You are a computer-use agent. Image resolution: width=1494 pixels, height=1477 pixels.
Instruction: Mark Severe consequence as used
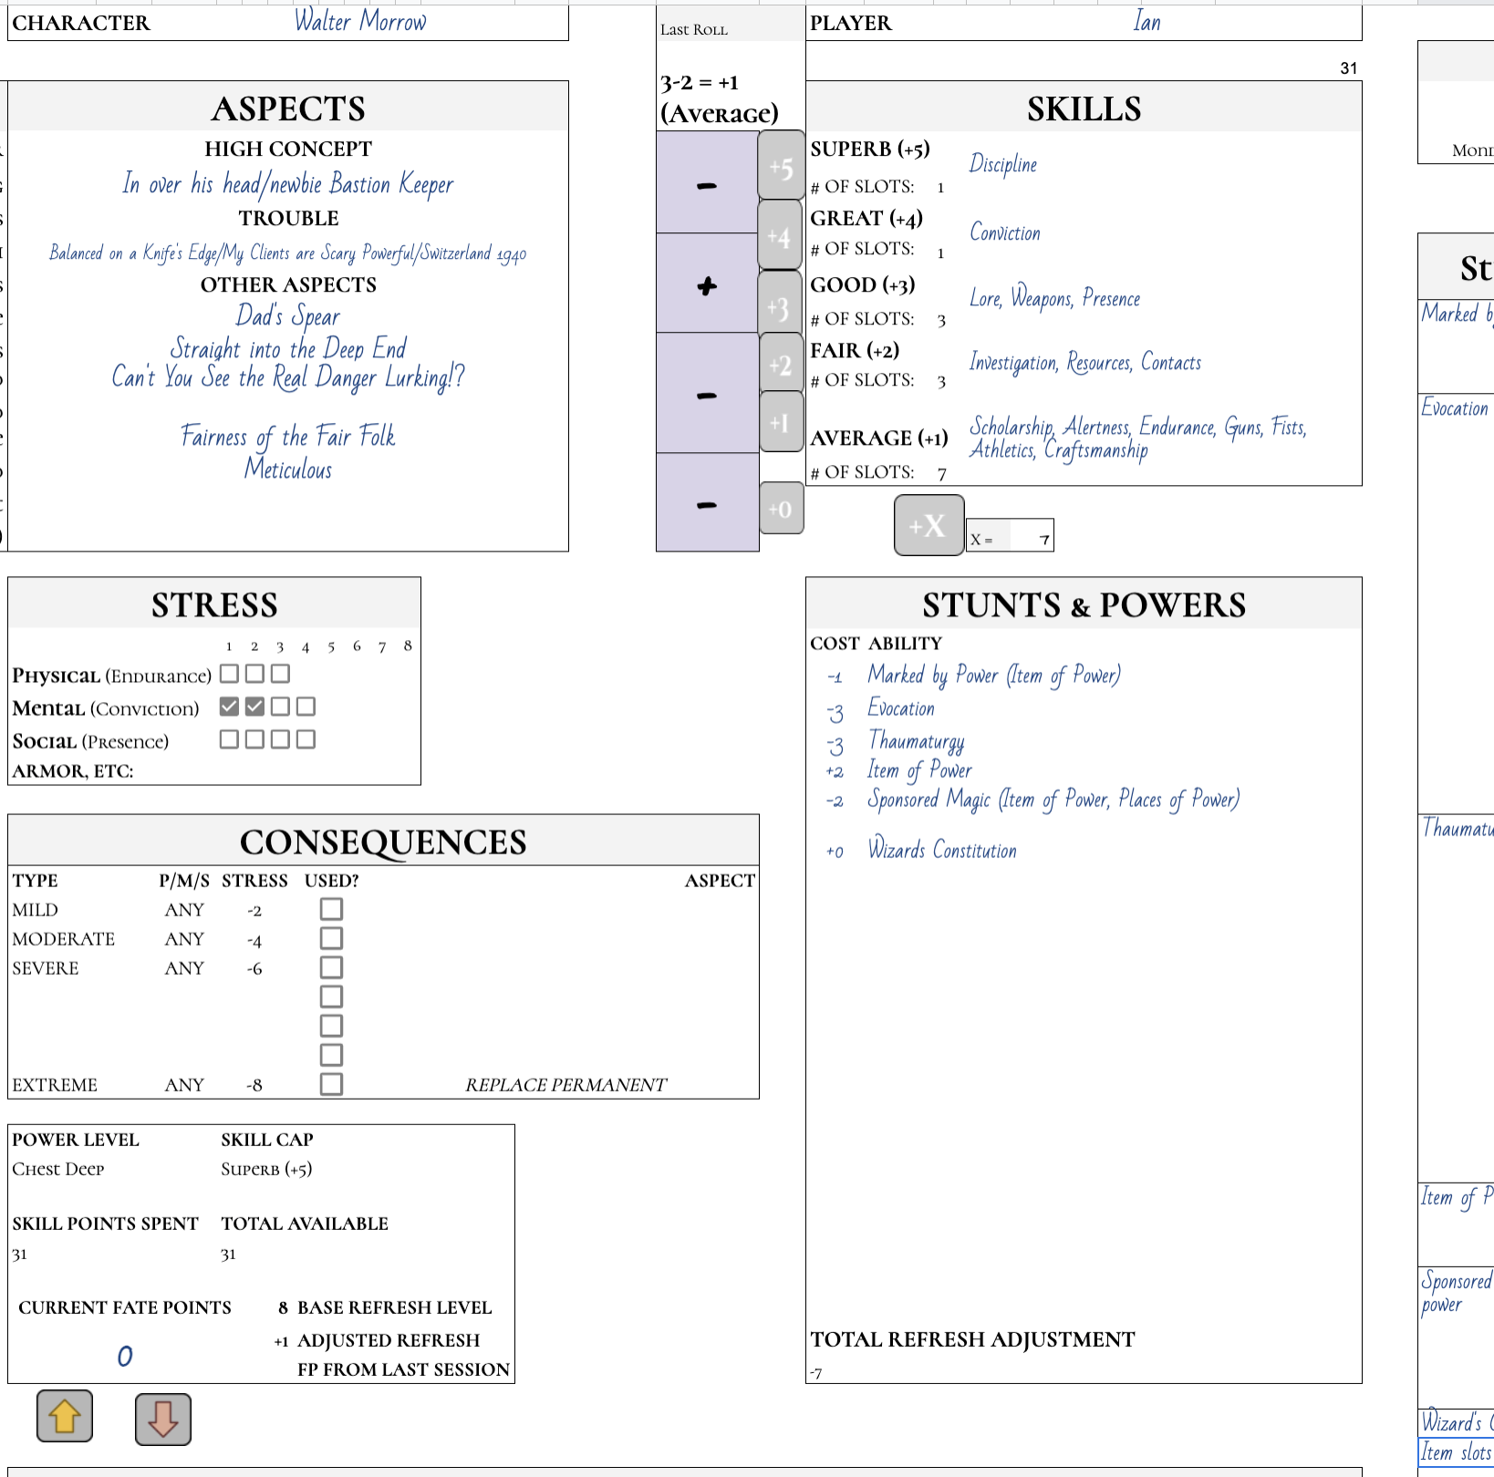pyautogui.click(x=331, y=967)
